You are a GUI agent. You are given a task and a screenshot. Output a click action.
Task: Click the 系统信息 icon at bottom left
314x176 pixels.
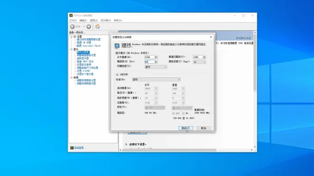(72, 148)
